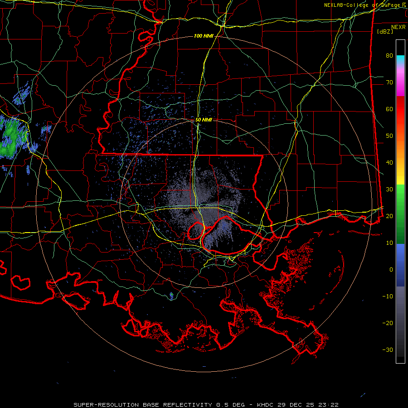Click the product title text at the bottom

[206, 405]
